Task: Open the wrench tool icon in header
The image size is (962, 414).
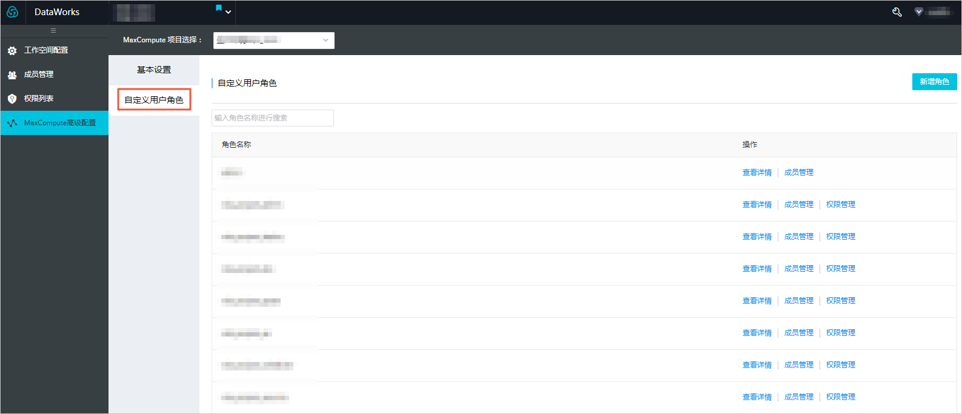Action: click(x=897, y=12)
